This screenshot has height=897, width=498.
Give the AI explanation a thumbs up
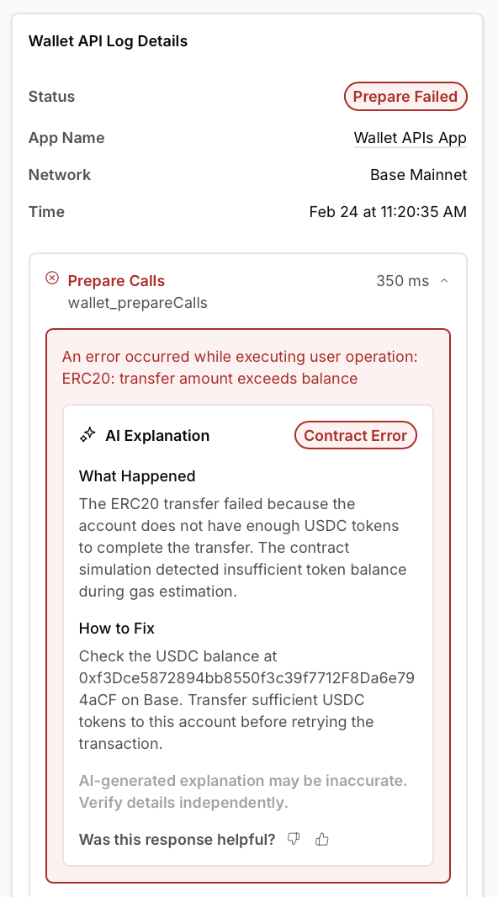(322, 839)
